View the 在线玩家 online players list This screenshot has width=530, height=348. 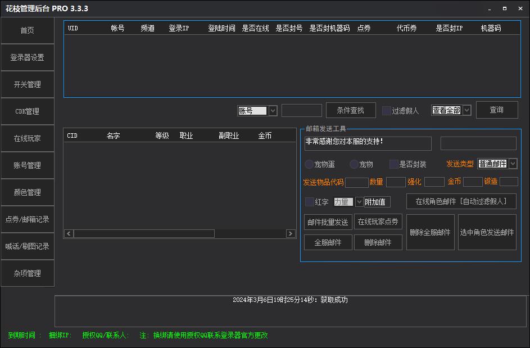click(26, 138)
